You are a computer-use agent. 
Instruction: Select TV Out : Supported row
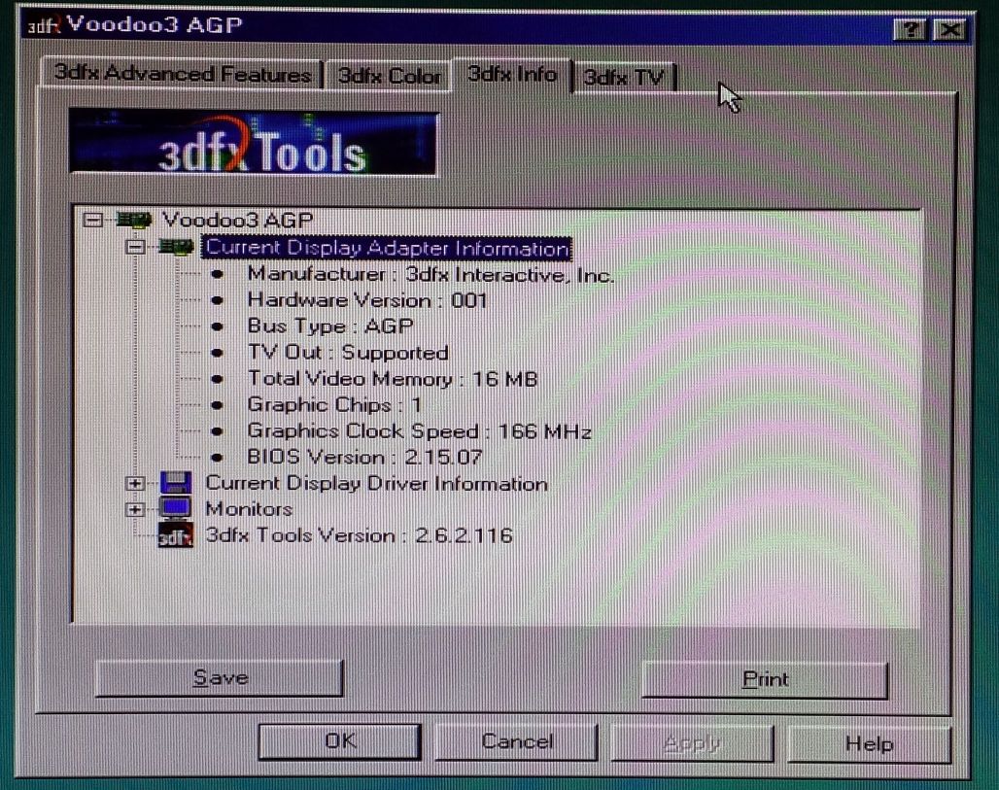(348, 353)
